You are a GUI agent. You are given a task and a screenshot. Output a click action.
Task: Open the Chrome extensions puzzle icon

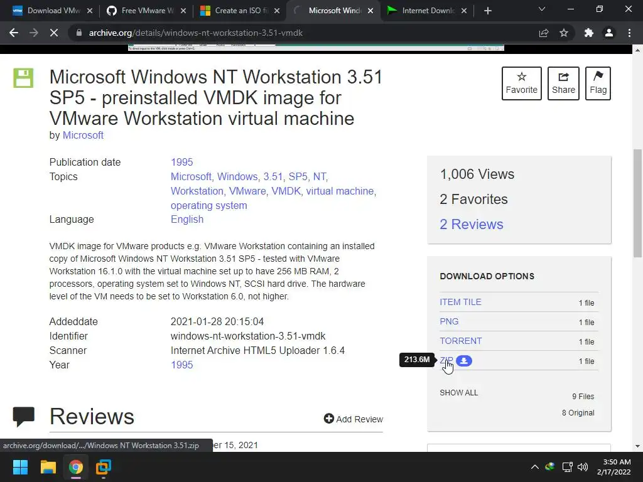tap(589, 33)
